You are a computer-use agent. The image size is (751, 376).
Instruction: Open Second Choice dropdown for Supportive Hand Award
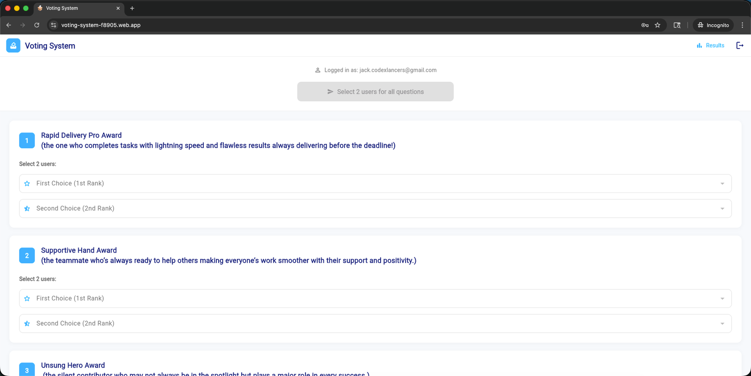point(375,323)
